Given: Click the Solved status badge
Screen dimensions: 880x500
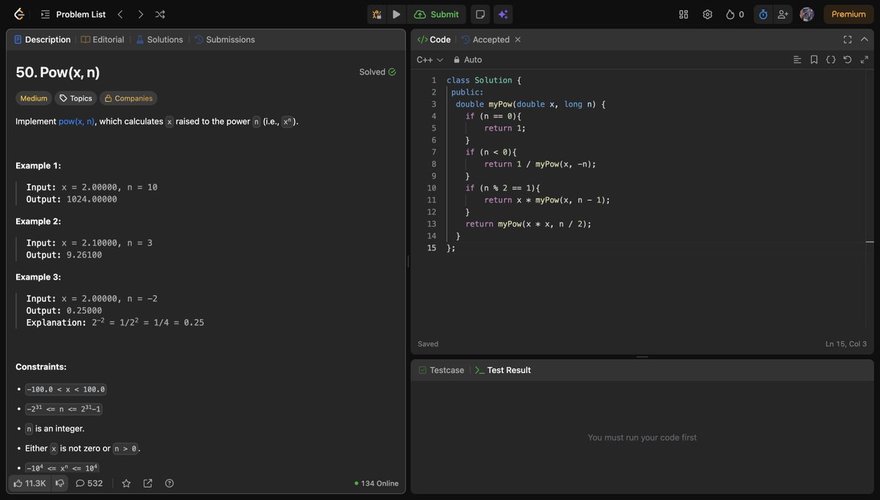Looking at the screenshot, I should click(x=378, y=72).
